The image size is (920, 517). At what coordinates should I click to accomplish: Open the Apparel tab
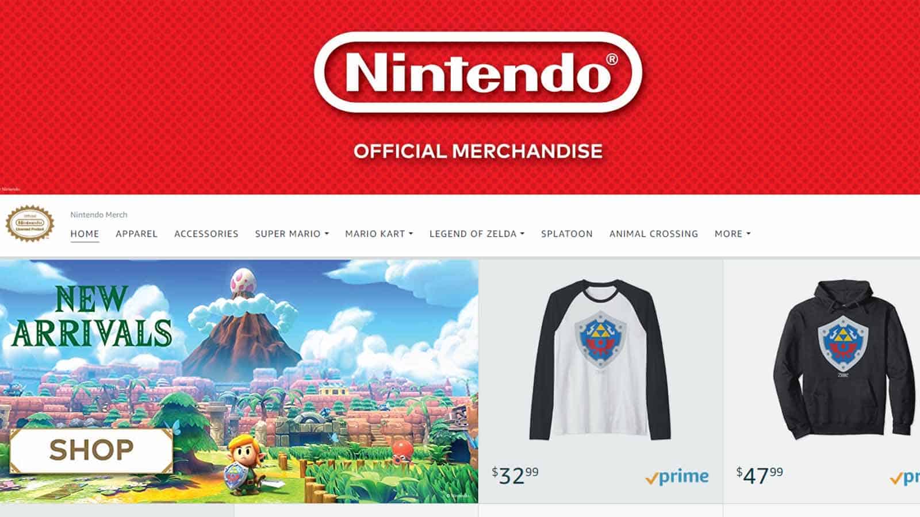click(x=136, y=234)
